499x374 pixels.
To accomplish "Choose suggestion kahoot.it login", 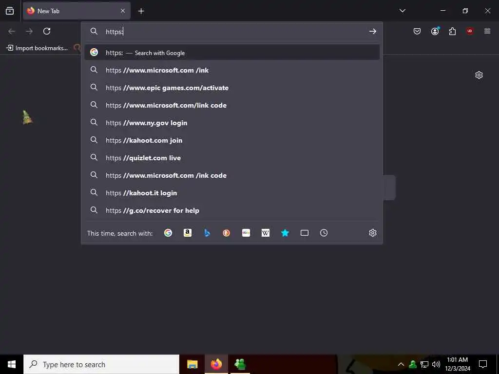I will click(x=232, y=193).
